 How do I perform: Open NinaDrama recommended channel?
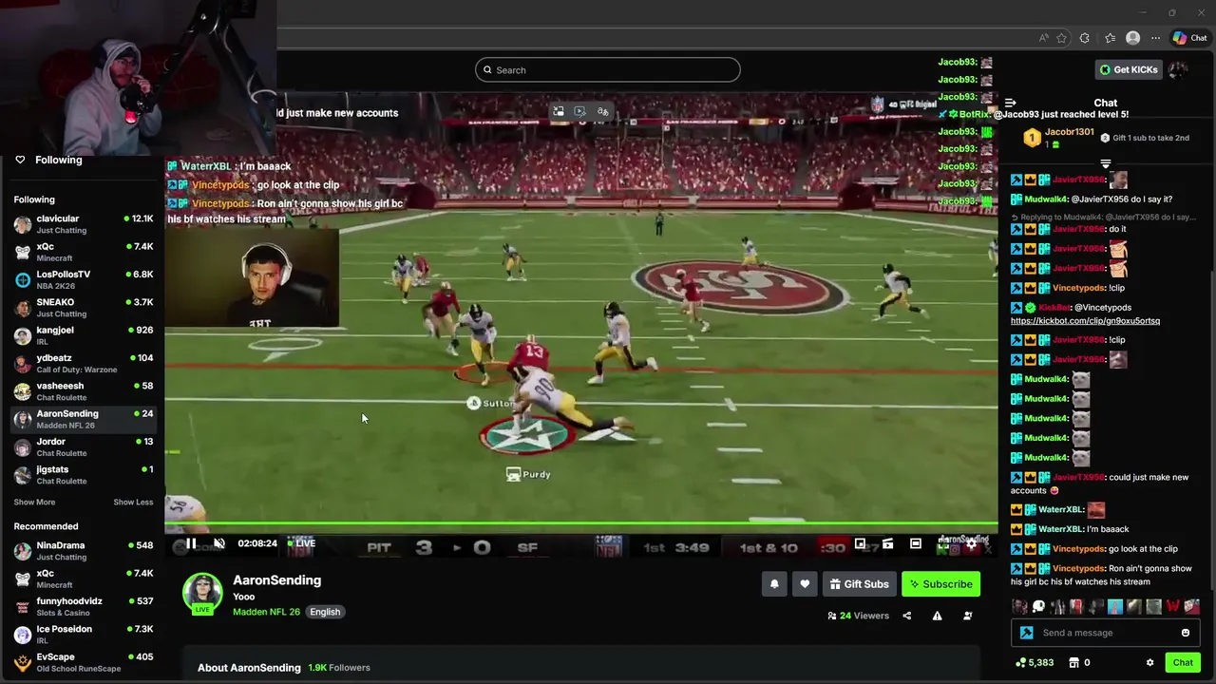(83, 551)
